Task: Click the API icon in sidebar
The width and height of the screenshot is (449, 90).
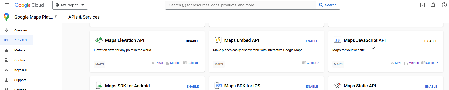Action: click(x=6, y=40)
